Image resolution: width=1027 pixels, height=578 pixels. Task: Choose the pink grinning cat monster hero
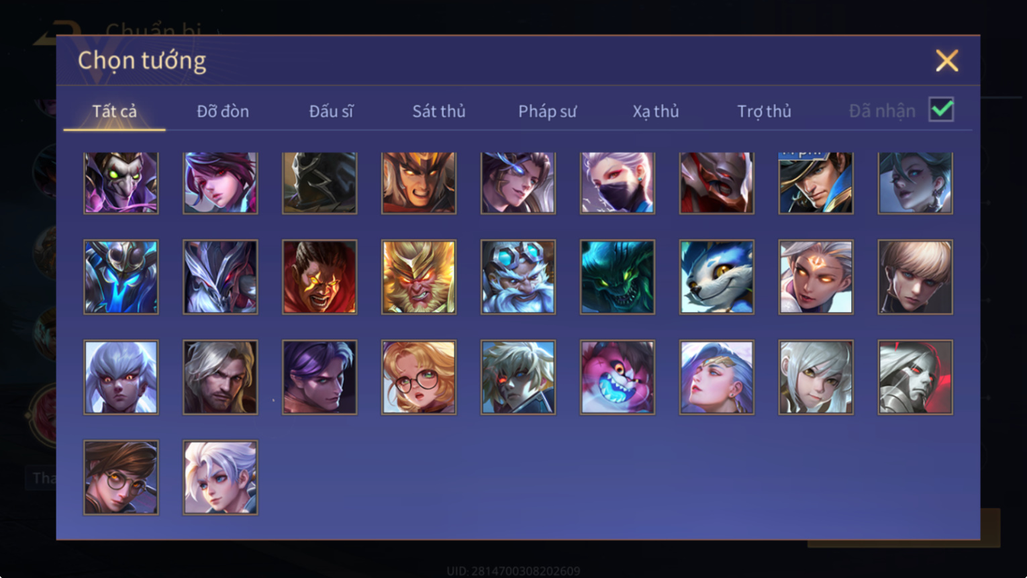click(618, 377)
